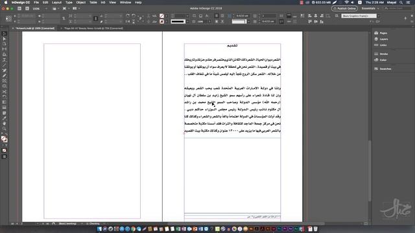The width and height of the screenshot is (415, 233).
Task: Open the Layout menu
Action: click(x=56, y=3)
